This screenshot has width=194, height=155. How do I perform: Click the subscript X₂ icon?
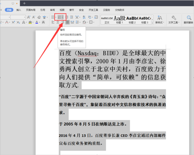pyautogui.click(x=18, y=22)
